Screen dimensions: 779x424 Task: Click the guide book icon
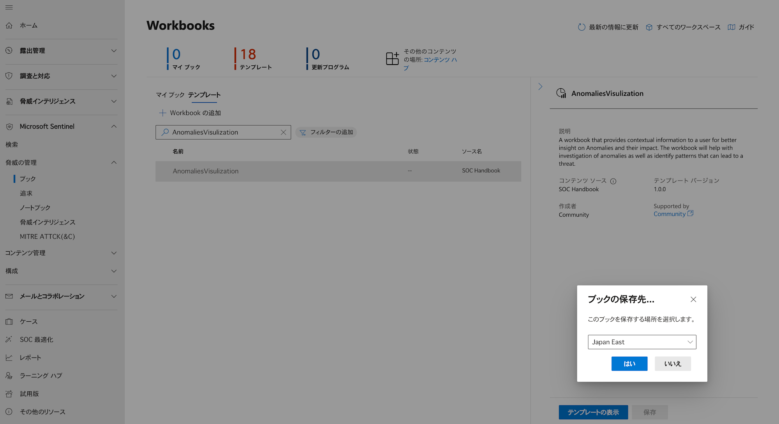[x=731, y=27]
